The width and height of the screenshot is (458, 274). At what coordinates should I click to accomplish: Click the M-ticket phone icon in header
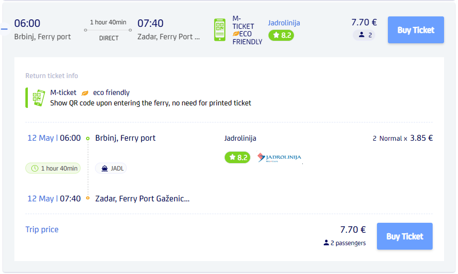pos(220,30)
